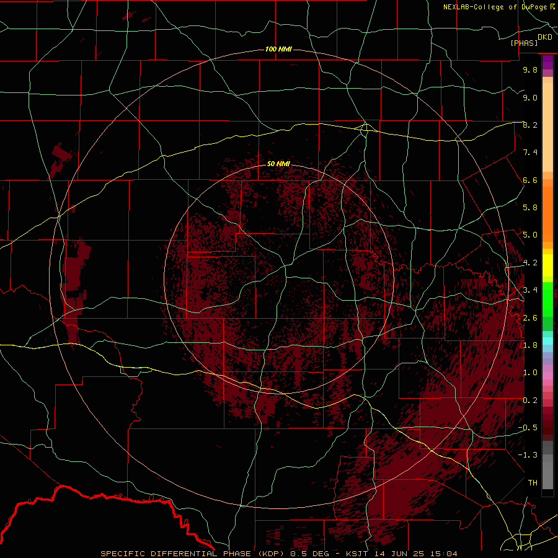This screenshot has width=558, height=558.
Task: Click the 8.2 scale value
Action: tap(530, 125)
